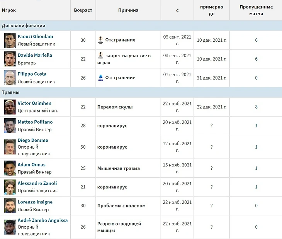The height and width of the screenshot is (239, 282).
Task: Open Davide Marfella's profile link
Action: click(35, 55)
